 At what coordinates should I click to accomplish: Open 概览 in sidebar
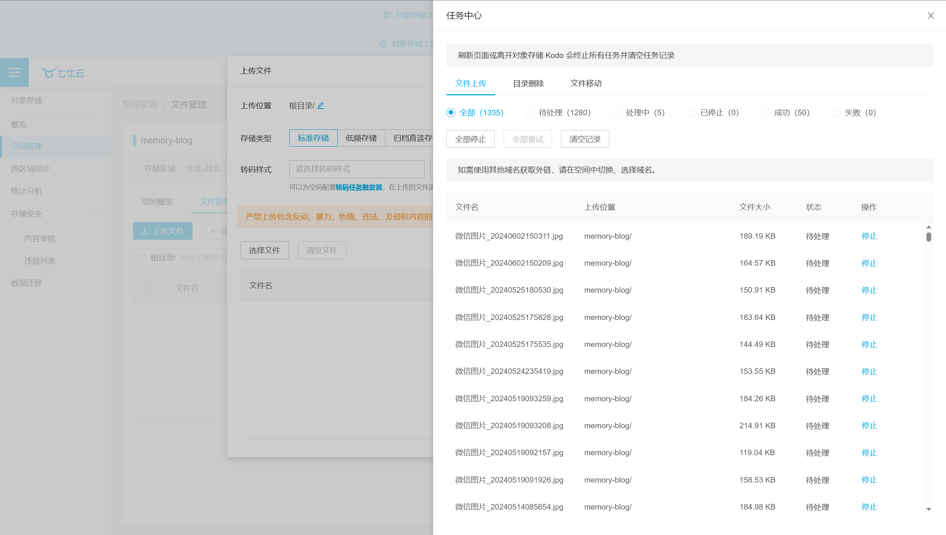(x=19, y=125)
